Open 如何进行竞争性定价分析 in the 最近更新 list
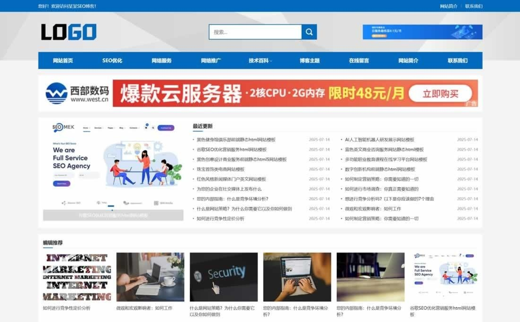Screen dimensions: 520x322 (221, 219)
